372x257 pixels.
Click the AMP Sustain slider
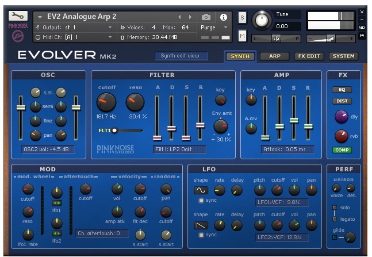pyautogui.click(x=294, y=117)
